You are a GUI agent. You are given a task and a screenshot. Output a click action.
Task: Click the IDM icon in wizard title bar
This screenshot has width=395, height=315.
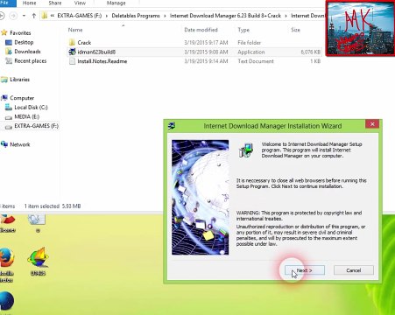click(172, 126)
